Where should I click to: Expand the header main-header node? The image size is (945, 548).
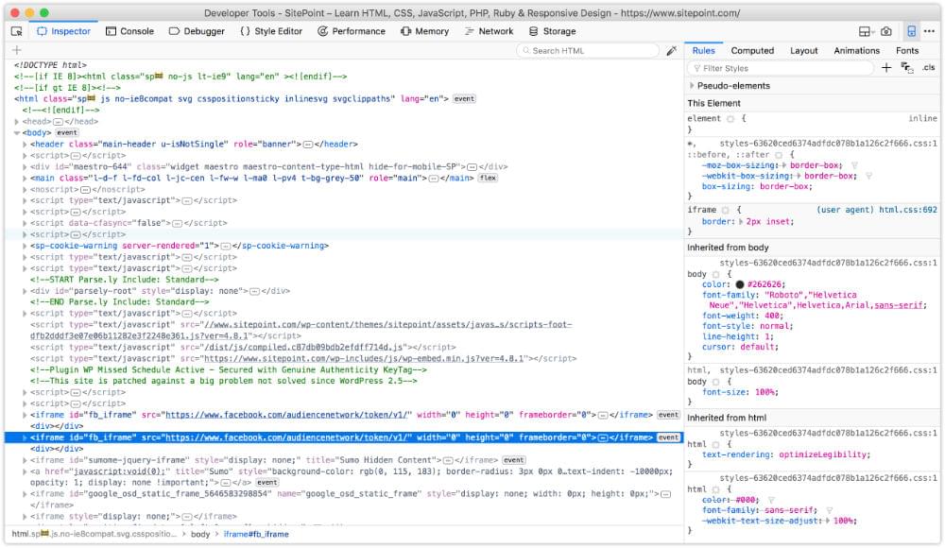click(26, 145)
